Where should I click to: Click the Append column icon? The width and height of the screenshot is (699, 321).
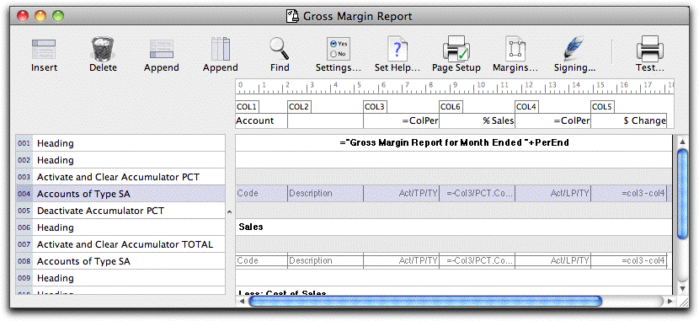pos(220,49)
